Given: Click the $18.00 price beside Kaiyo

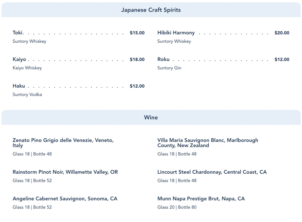Looking at the screenshot, I should (x=137, y=59).
